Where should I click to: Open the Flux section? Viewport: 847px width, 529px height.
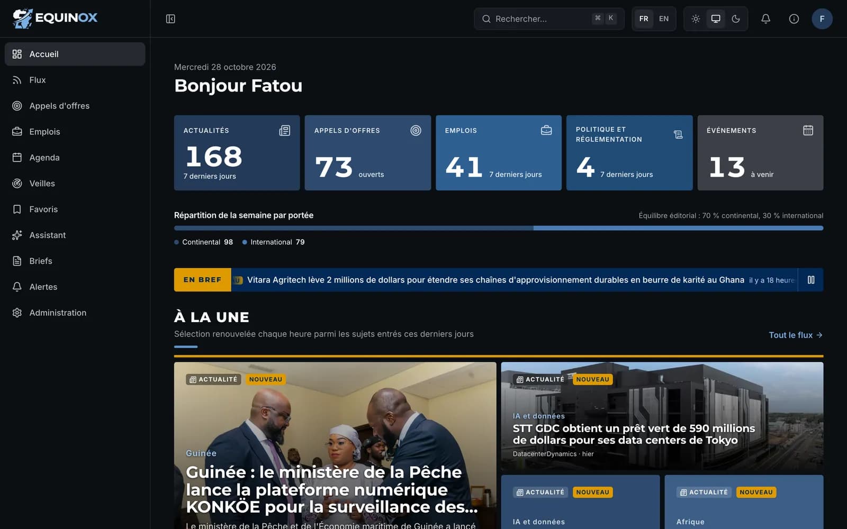coord(75,80)
